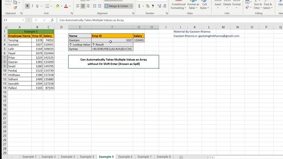Click the Name Box showing E7
Screen dimensions: 283x159
(12, 20)
